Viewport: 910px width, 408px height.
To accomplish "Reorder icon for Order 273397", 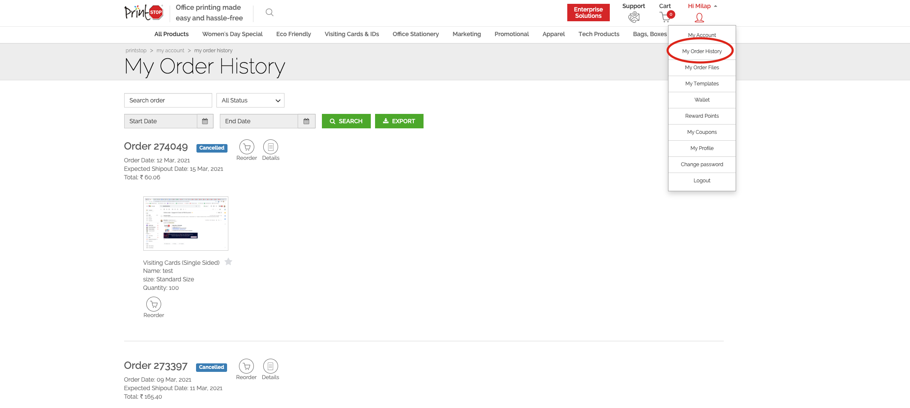I will point(247,366).
